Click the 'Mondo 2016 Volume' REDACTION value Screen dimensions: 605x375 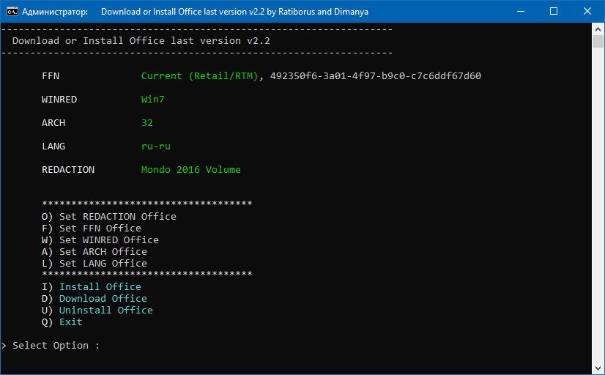(x=191, y=170)
